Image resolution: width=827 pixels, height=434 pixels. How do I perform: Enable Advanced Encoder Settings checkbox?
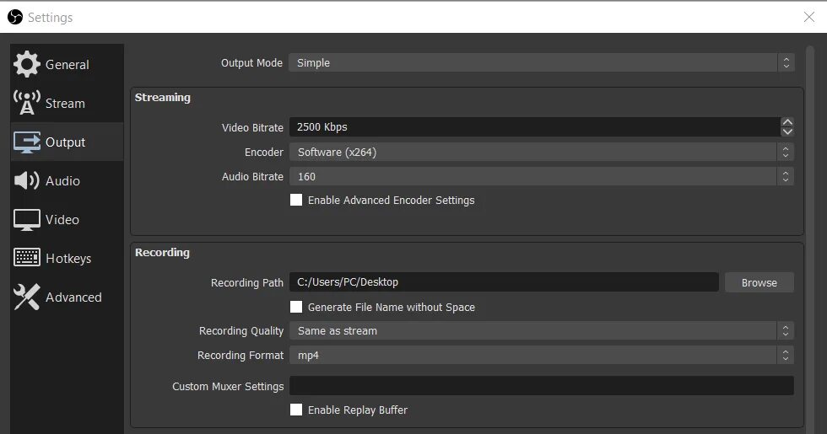point(296,201)
